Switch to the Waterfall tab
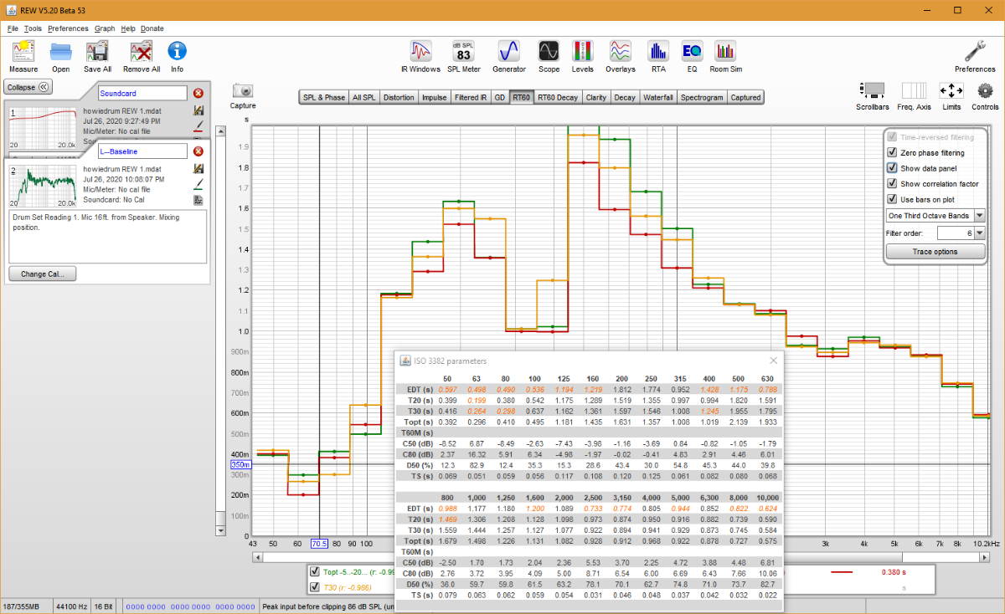Screen dimensions: 1005x614 [x=661, y=98]
